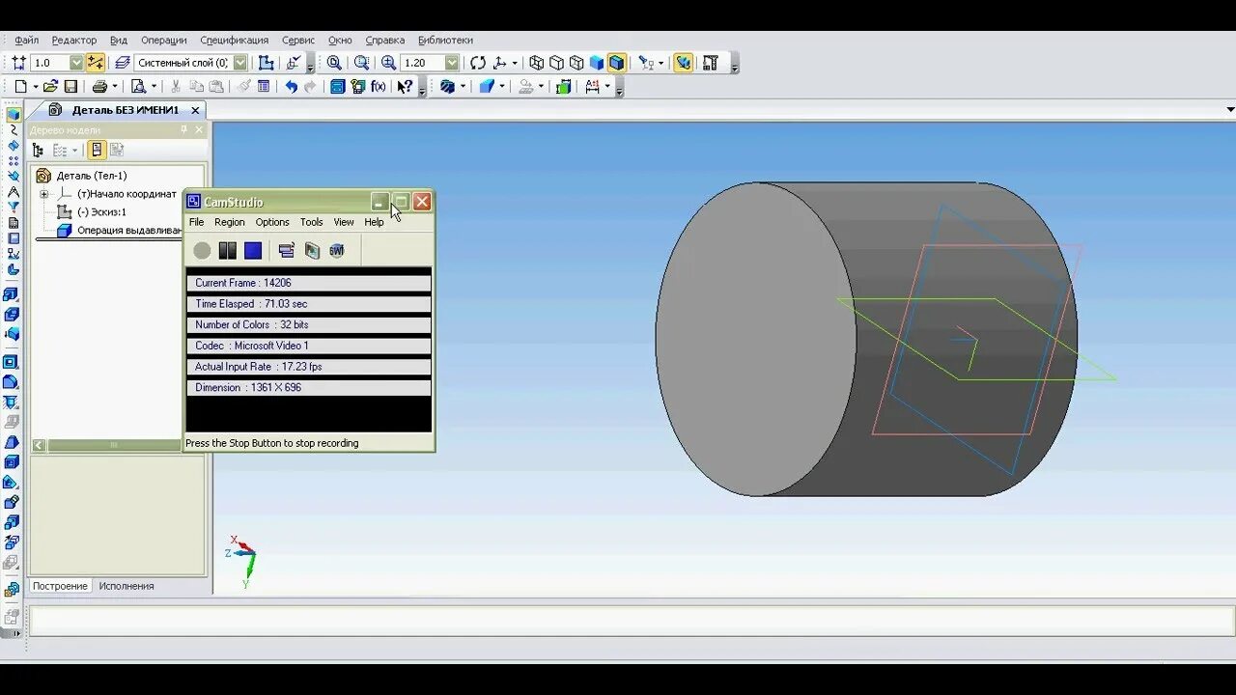
Task: Open the Библиотеки menu
Action: pos(445,41)
